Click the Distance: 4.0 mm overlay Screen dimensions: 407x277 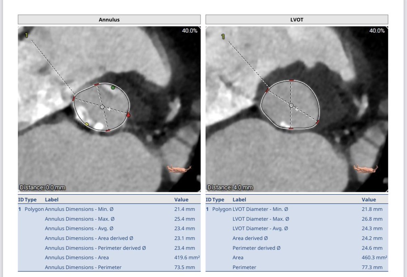click(230, 187)
